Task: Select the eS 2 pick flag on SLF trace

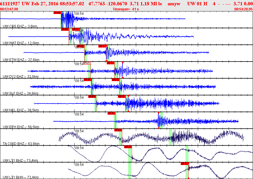Action: (x=115, y=80)
